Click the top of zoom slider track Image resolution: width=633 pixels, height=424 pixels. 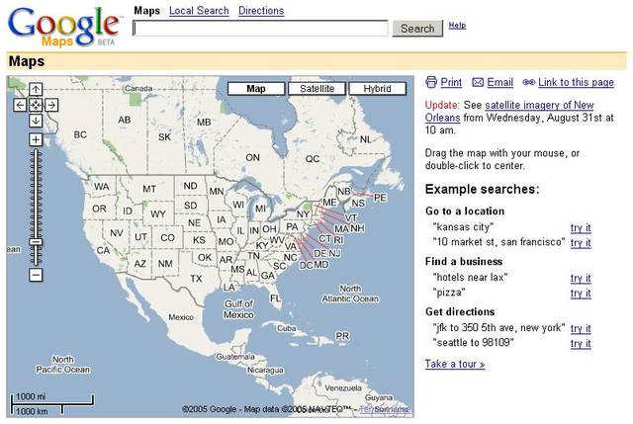pos(36,151)
